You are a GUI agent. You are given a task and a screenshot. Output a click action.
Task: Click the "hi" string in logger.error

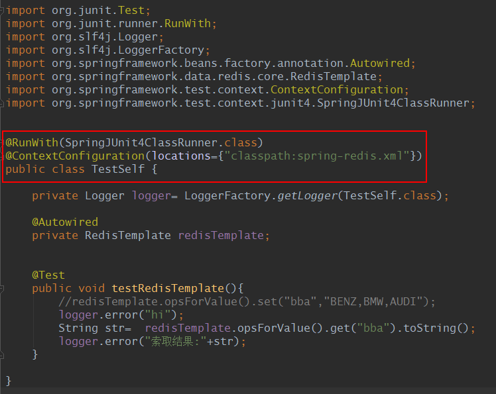[x=158, y=315]
